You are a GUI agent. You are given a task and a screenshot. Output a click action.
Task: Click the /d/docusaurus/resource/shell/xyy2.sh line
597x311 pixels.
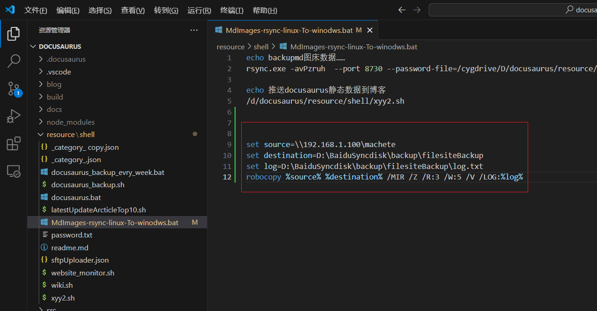point(325,101)
